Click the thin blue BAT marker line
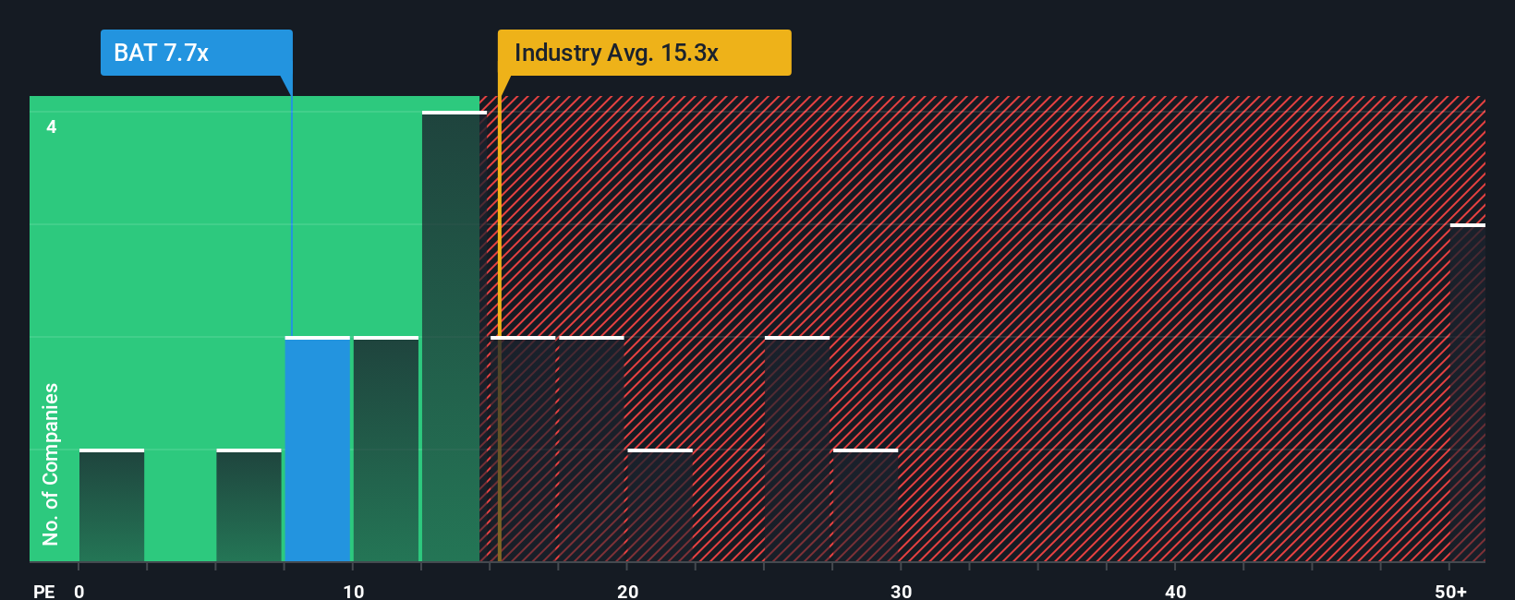The width and height of the screenshot is (1515, 600). [x=292, y=216]
